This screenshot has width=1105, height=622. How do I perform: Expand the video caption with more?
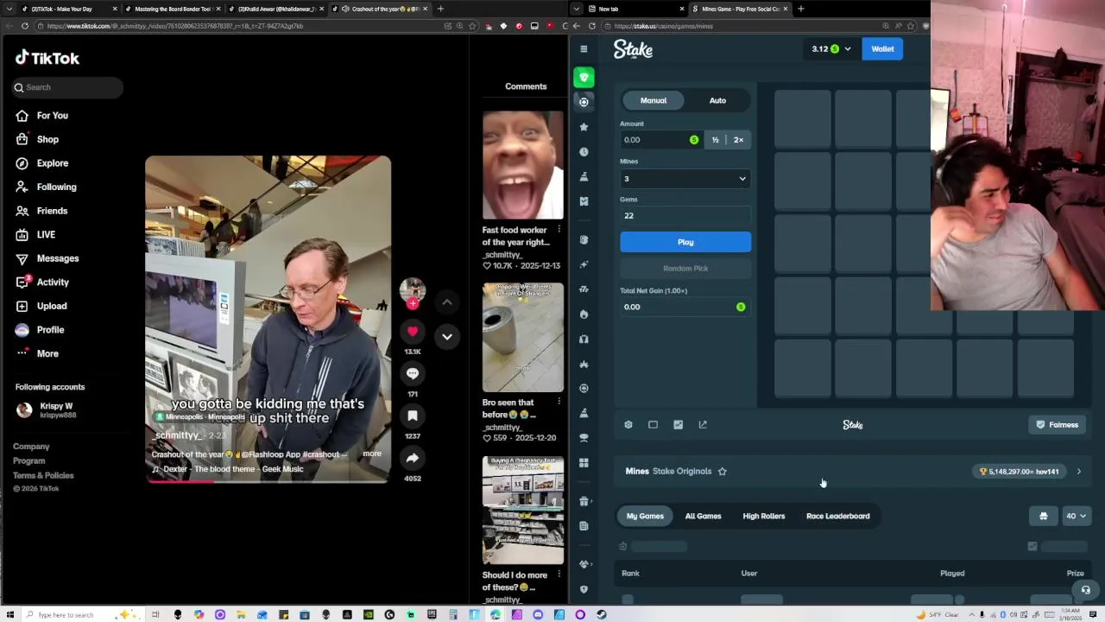(x=372, y=454)
